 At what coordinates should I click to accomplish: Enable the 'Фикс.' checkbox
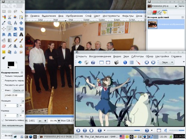(3, 90)
